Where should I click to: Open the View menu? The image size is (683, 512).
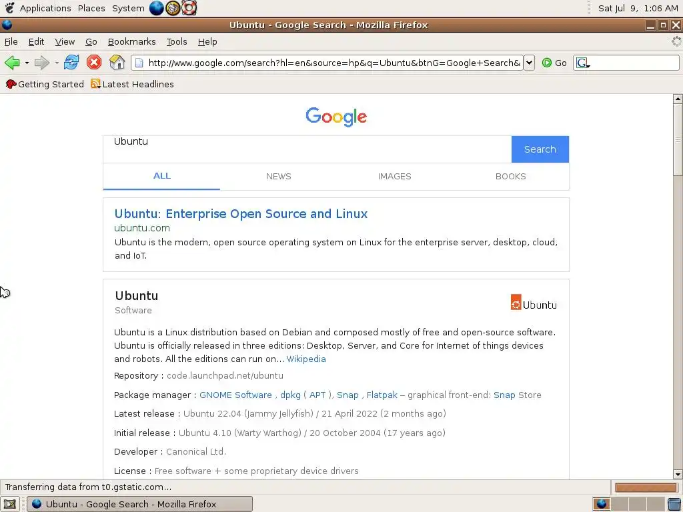click(65, 42)
